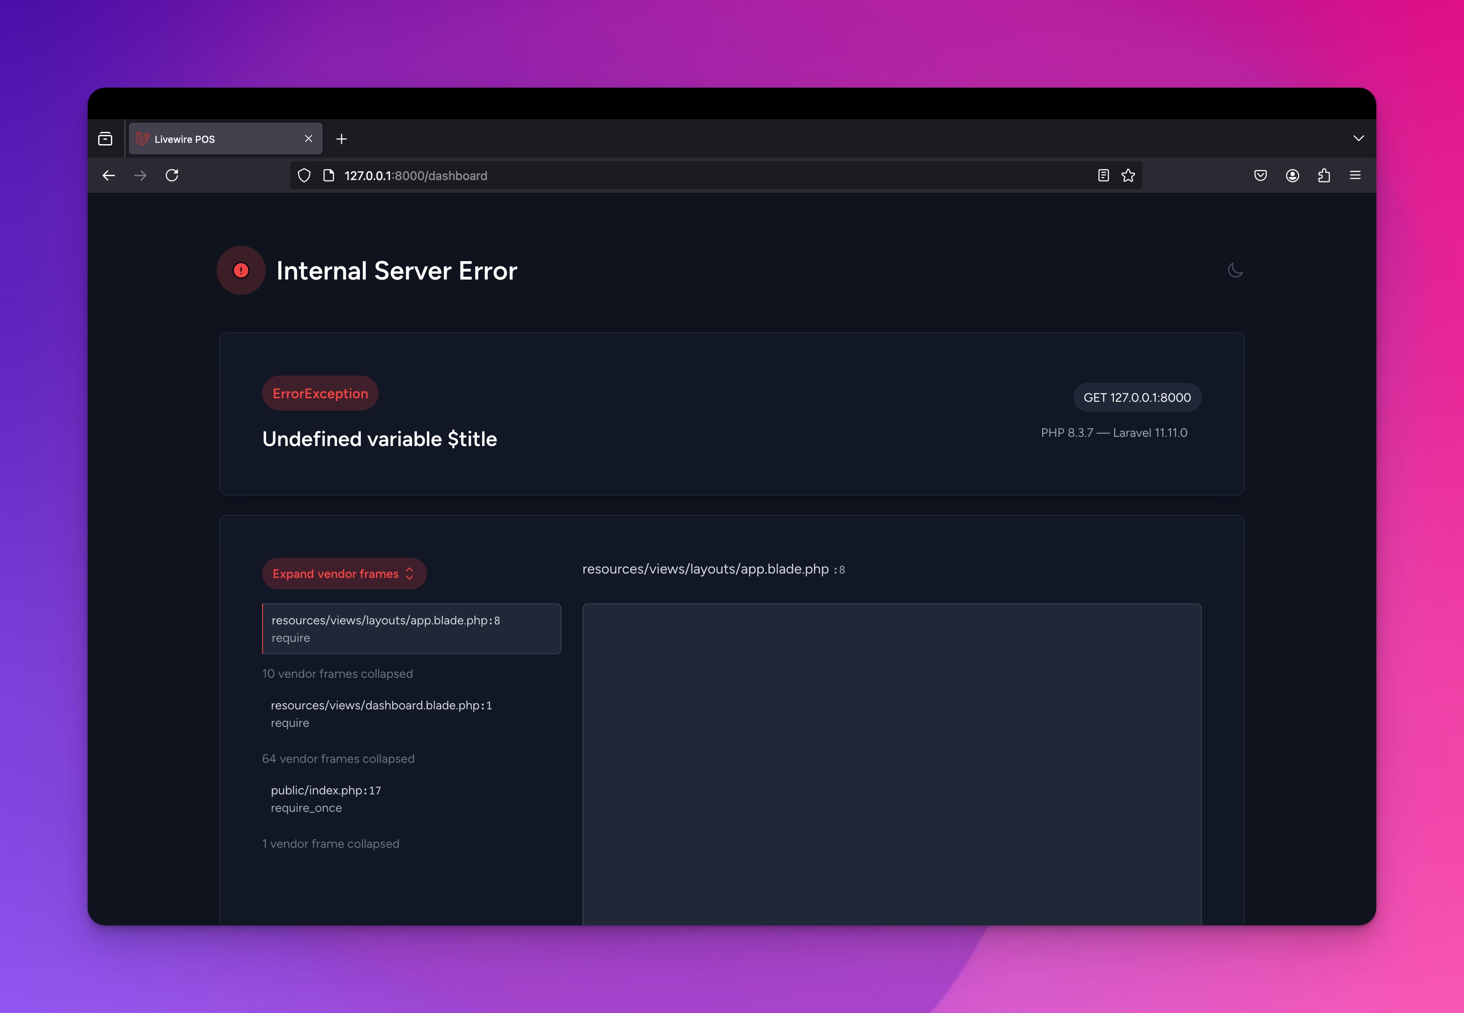The width and height of the screenshot is (1464, 1013).
Task: Open the Firefox hamburger menu
Action: (1355, 176)
